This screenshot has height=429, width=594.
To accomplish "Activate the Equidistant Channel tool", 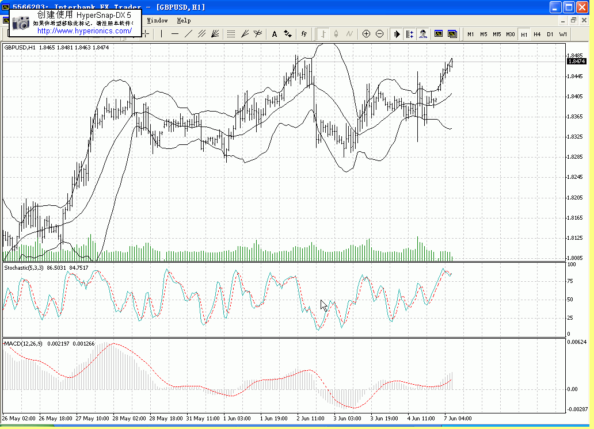I will 201,34.
